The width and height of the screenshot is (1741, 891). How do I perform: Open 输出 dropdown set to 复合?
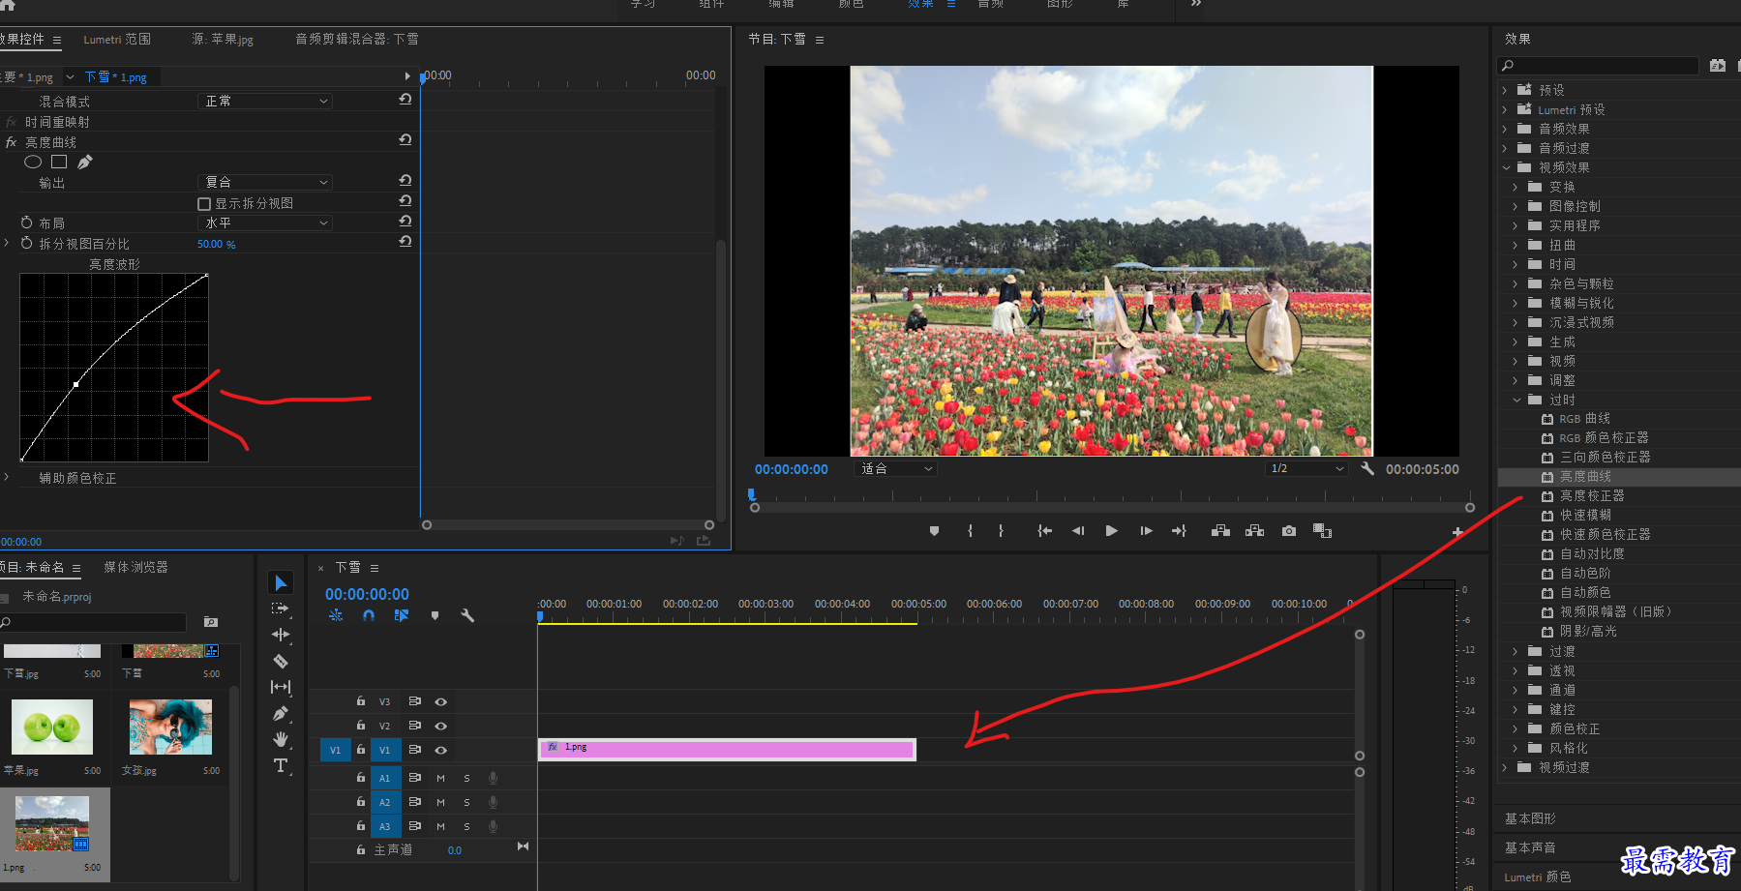265,182
